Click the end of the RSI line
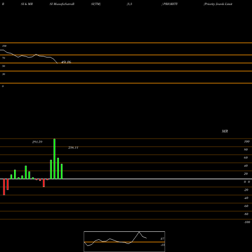Image resolution: width=252 pixels, height=252 pixels. 57,63
